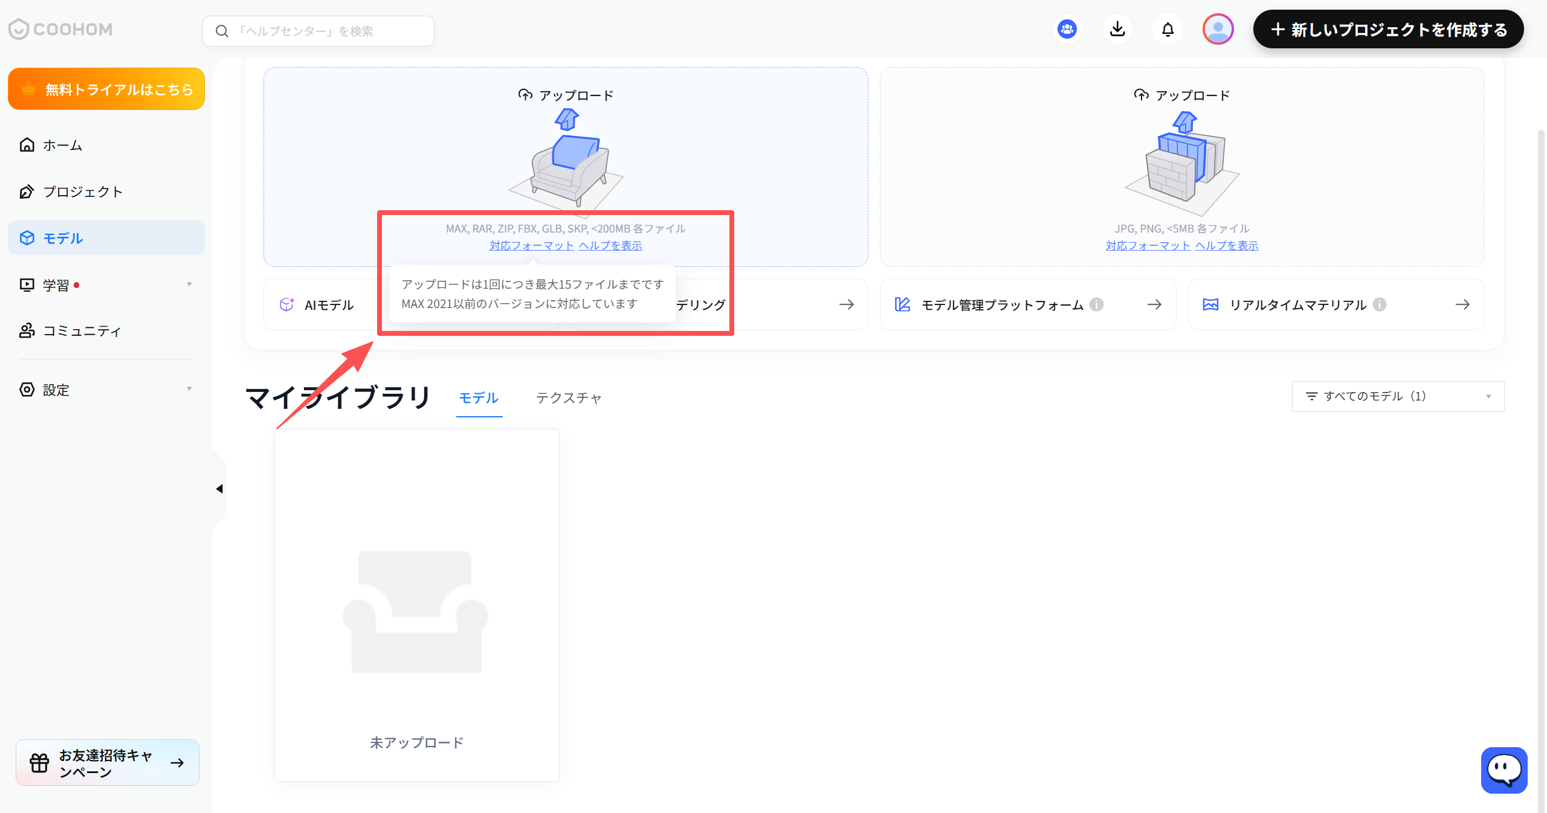Image resolution: width=1547 pixels, height=813 pixels.
Task: Click texture ヘルプを表示 link
Action: click(1227, 245)
